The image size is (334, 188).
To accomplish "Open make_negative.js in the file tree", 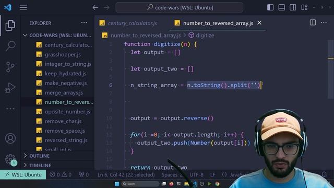I will point(57,83).
